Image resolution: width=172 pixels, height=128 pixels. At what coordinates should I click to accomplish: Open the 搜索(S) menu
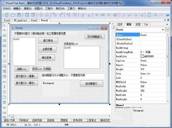pyautogui.click(x=28, y=9)
